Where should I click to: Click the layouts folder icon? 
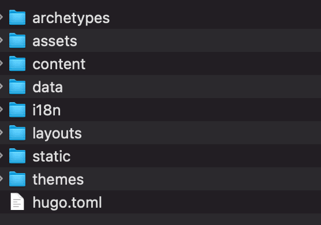(17, 133)
